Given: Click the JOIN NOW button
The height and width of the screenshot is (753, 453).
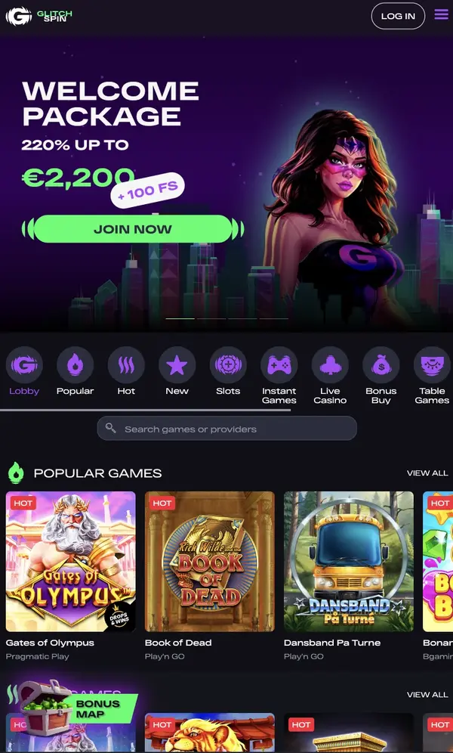Looking at the screenshot, I should coord(133,229).
